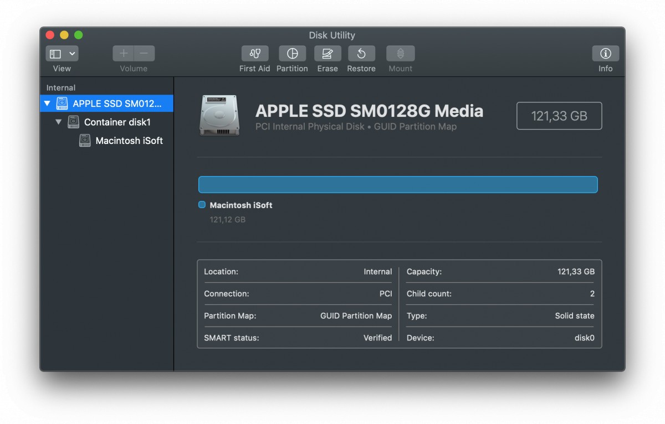Click the Disk Utility window title

332,35
